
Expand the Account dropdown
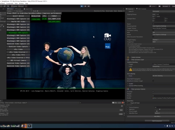(x=166, y=6)
